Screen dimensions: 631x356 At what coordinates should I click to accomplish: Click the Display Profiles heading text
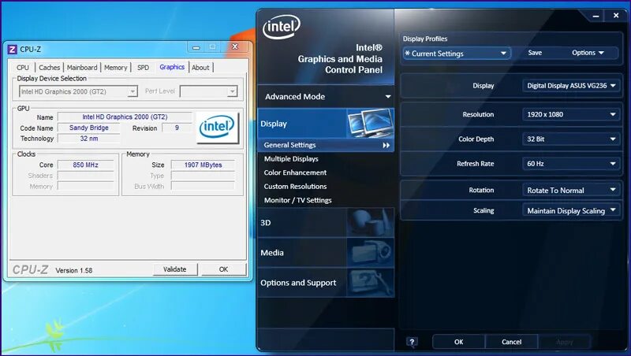[425, 39]
